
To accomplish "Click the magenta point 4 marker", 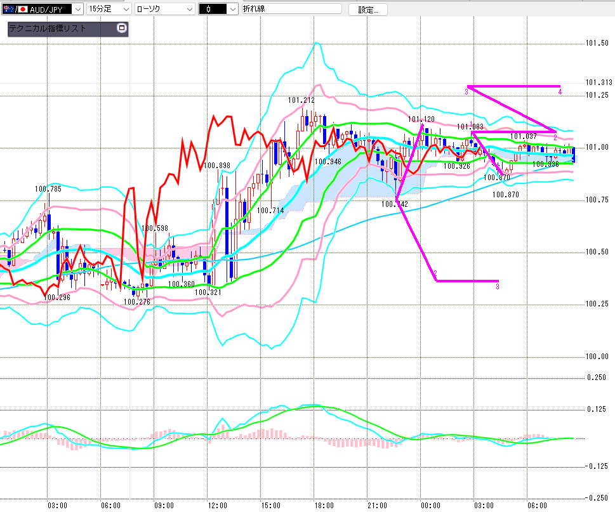I will point(560,92).
